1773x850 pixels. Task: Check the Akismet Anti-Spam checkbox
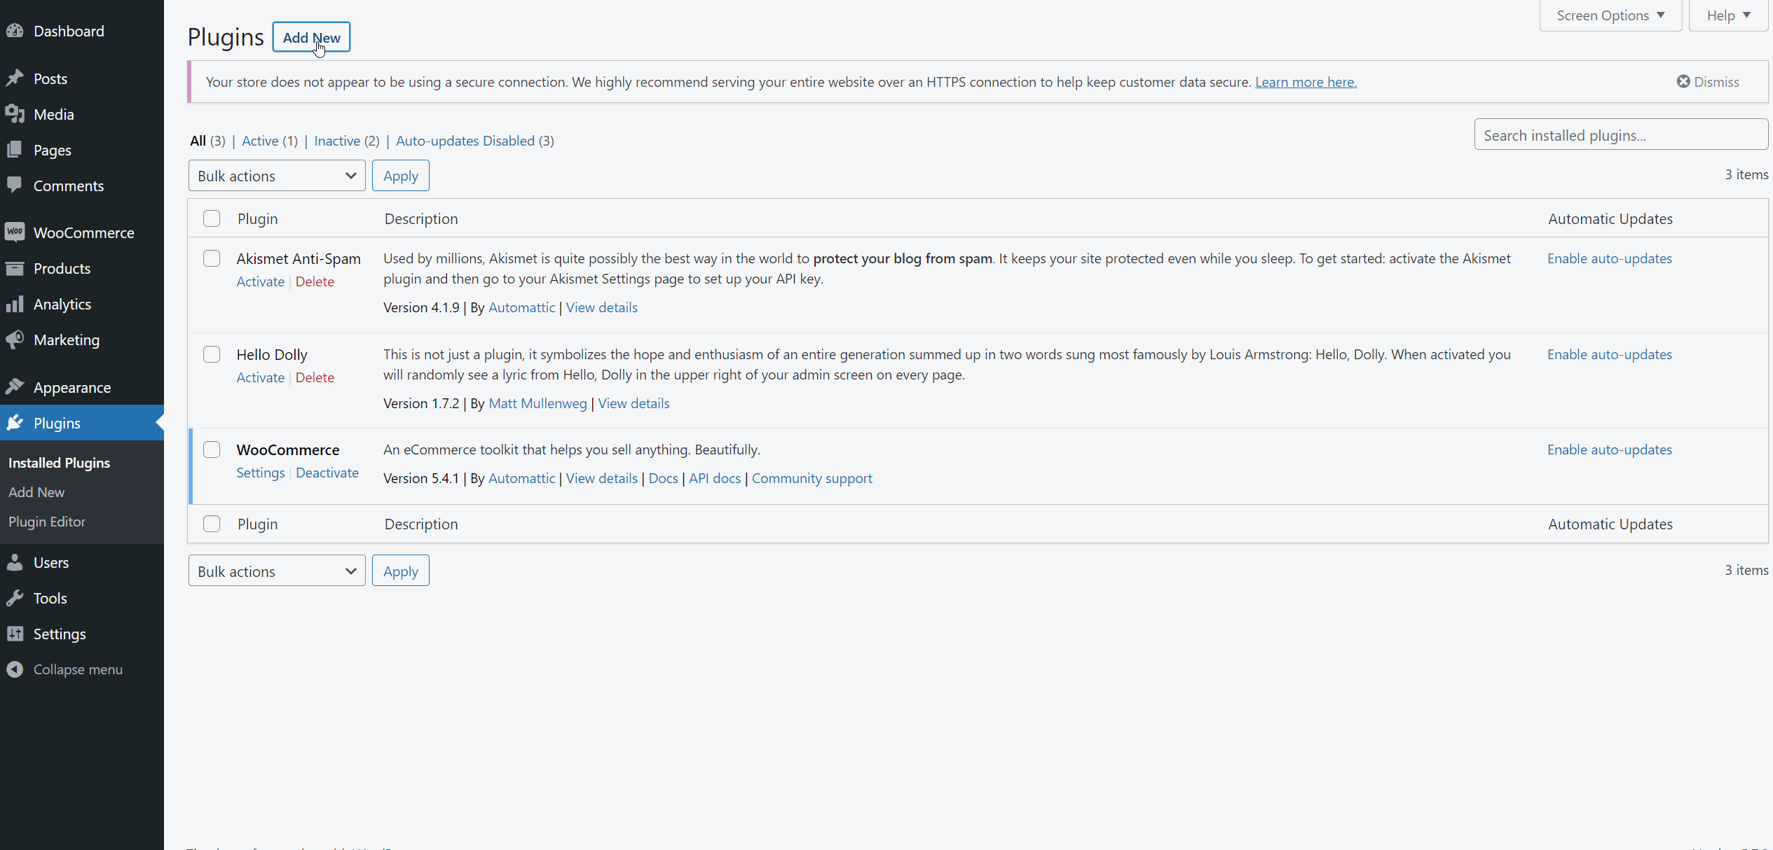coord(212,258)
